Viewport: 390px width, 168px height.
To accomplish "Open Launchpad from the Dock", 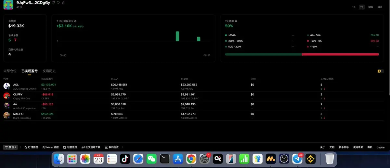I will [72, 159].
